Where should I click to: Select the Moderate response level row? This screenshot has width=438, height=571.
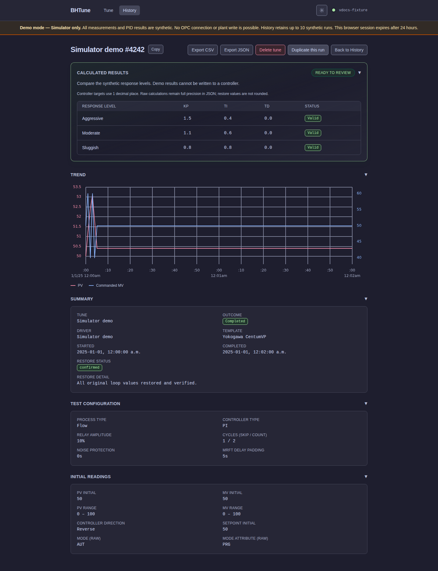(219, 133)
